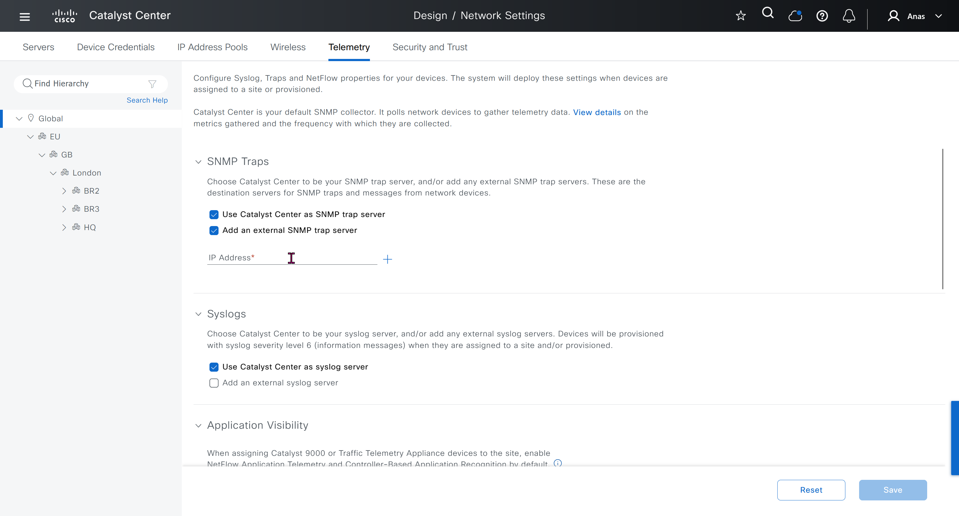Mark the page as favorite (star icon)

(x=740, y=16)
